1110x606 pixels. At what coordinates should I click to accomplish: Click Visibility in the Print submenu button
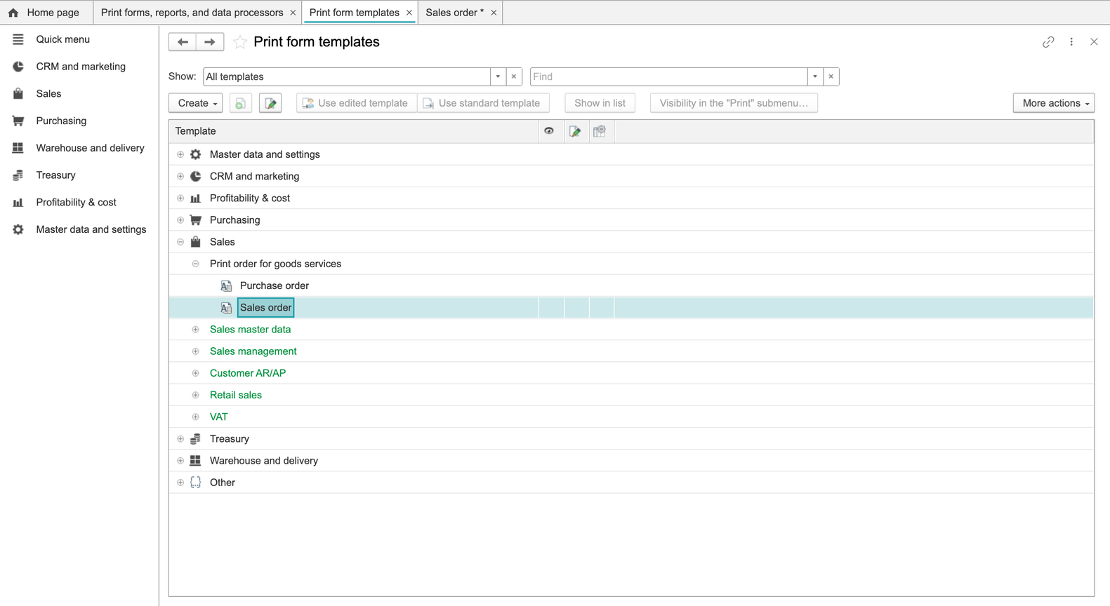734,103
